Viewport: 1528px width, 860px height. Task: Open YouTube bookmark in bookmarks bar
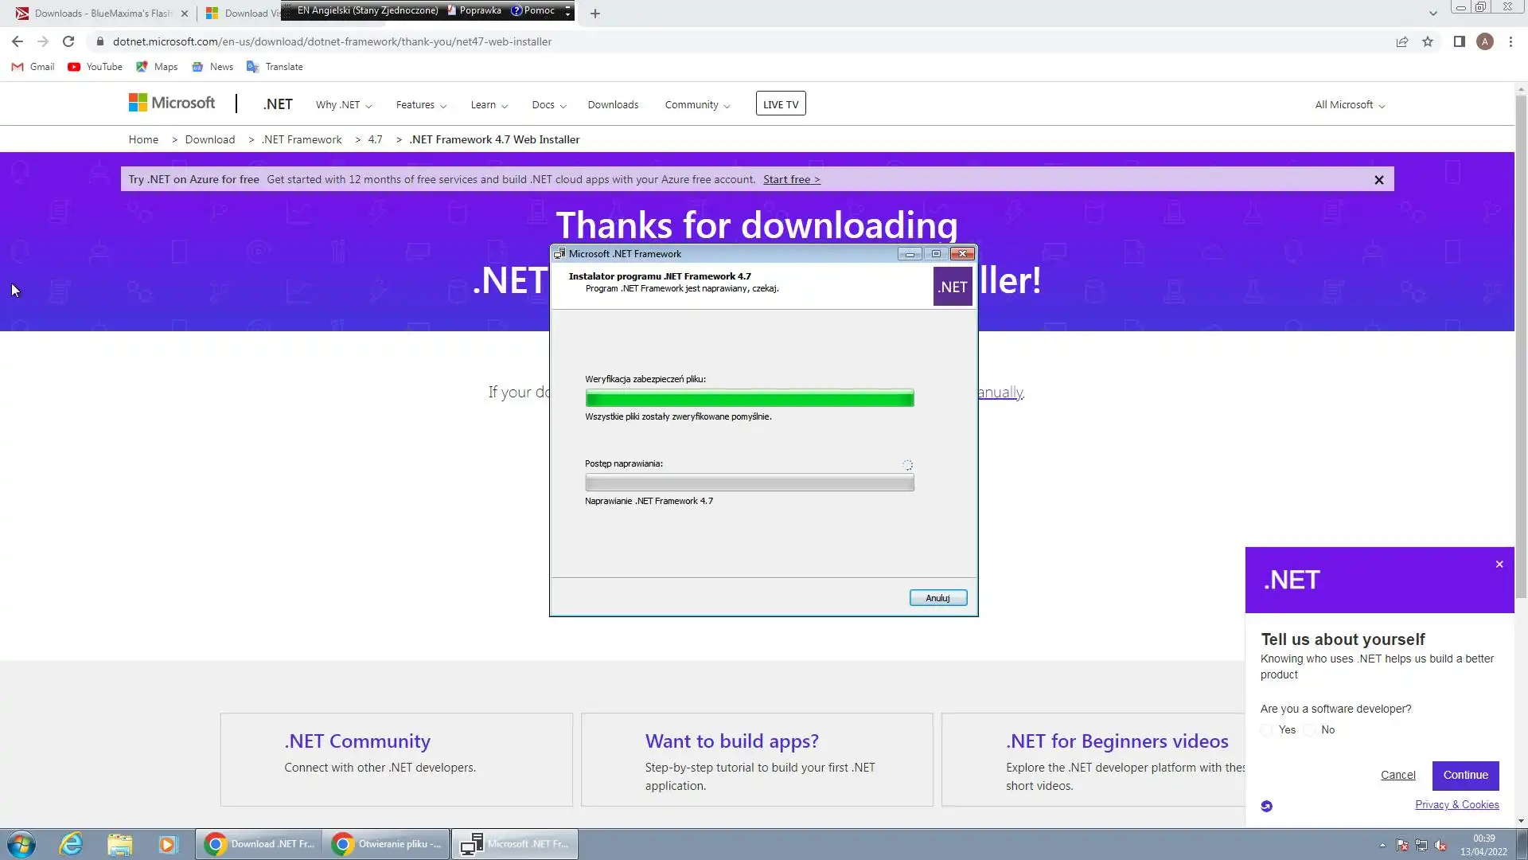(95, 67)
